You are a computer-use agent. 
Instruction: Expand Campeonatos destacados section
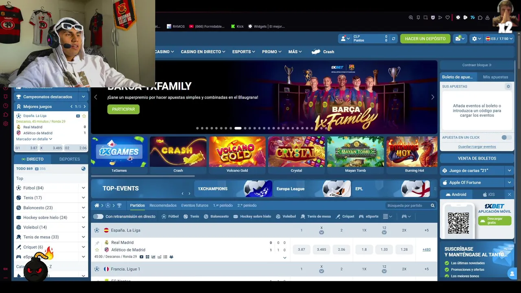tap(83, 97)
